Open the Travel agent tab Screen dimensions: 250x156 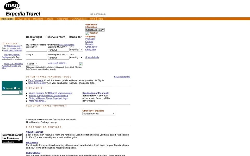pyautogui.click(x=23, y=19)
